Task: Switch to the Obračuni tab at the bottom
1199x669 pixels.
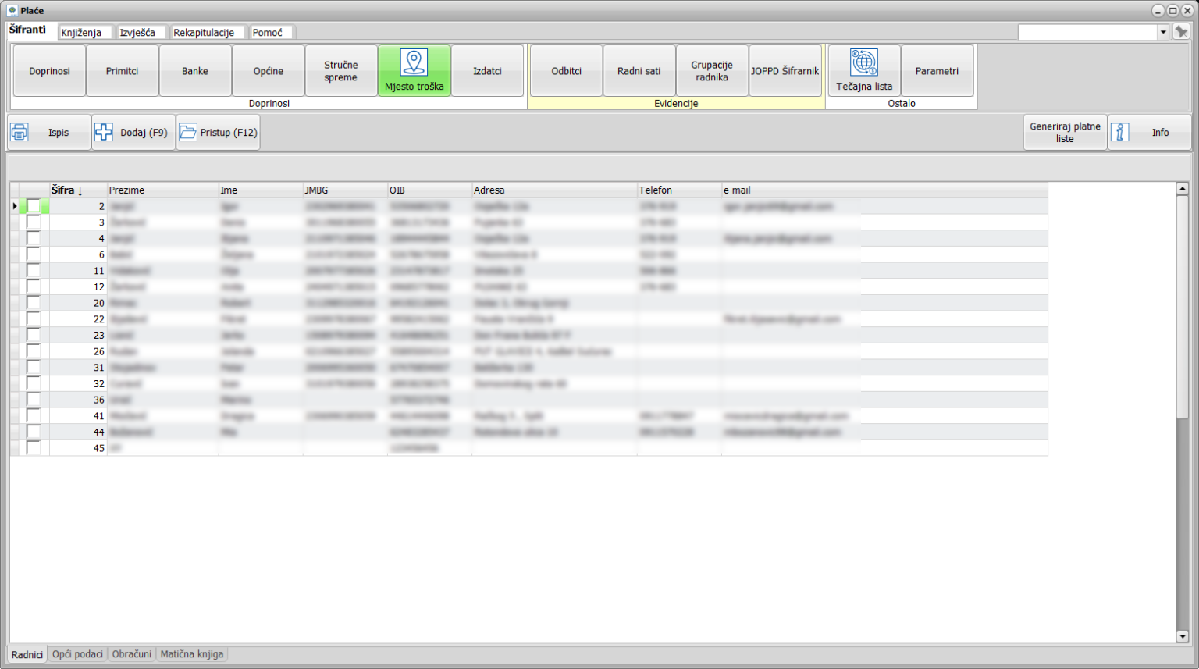Action: click(131, 654)
